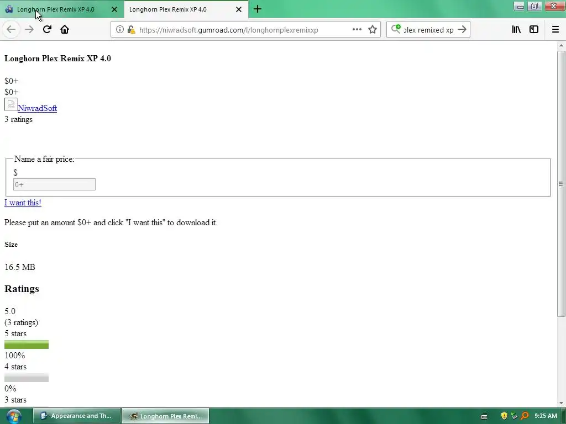Click the vertical scrollbar thumb

tap(561, 184)
